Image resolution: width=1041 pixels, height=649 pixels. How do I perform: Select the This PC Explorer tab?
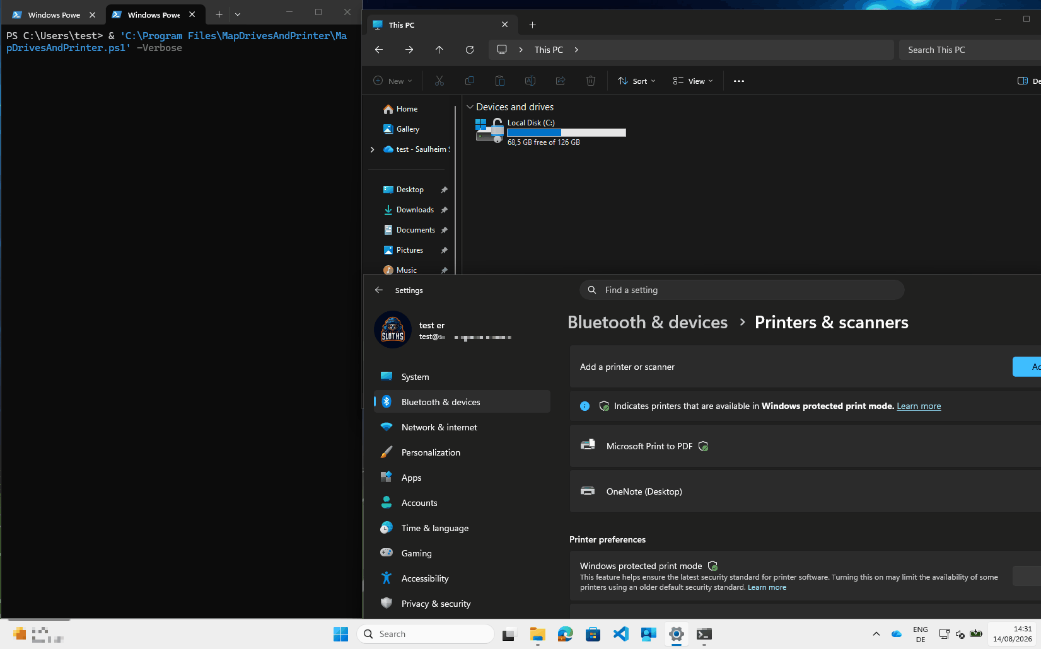[441, 25]
